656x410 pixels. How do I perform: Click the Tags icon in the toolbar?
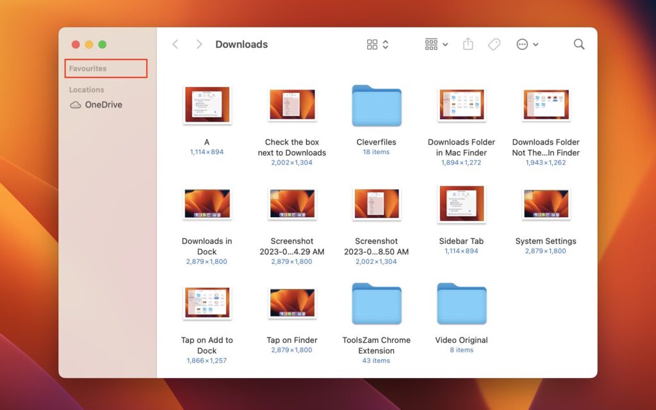pyautogui.click(x=494, y=44)
